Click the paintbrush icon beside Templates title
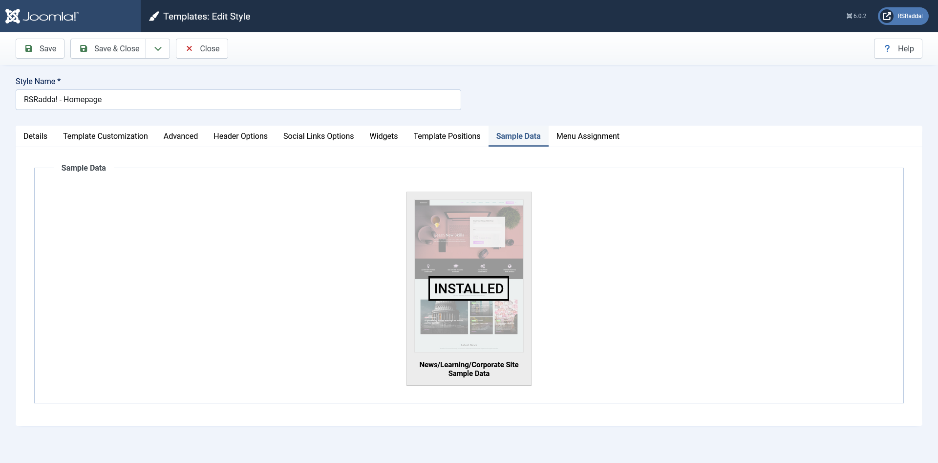This screenshot has height=463, width=938. (154, 17)
